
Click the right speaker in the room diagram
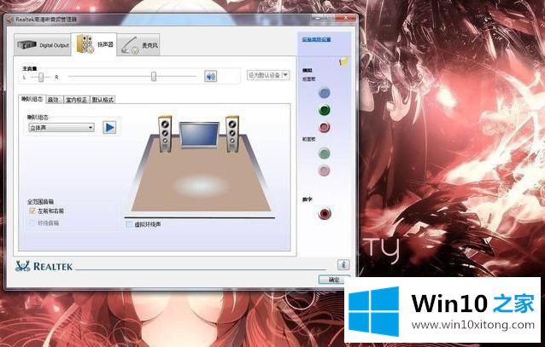(x=232, y=134)
